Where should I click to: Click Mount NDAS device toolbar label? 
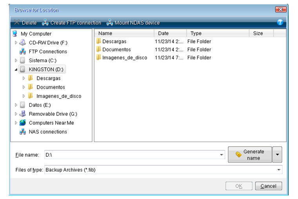(x=137, y=23)
